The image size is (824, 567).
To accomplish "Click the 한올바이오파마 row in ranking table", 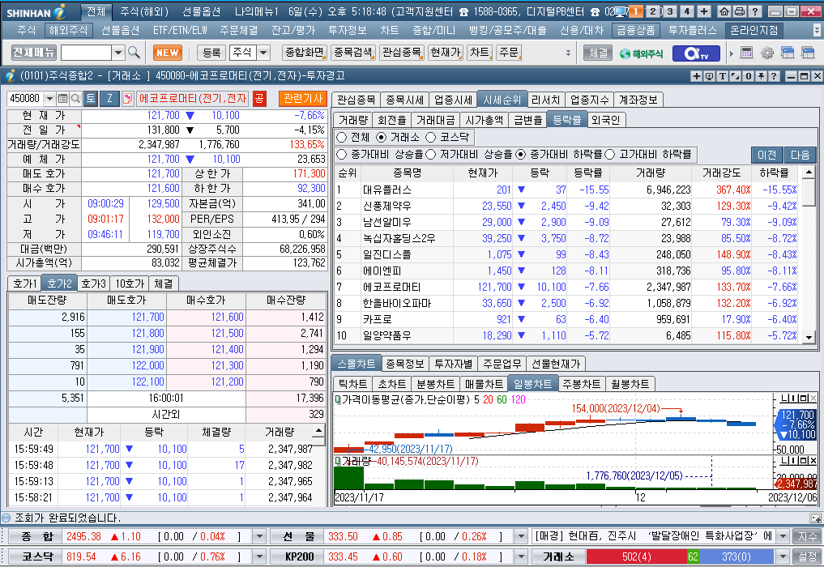I will [566, 303].
